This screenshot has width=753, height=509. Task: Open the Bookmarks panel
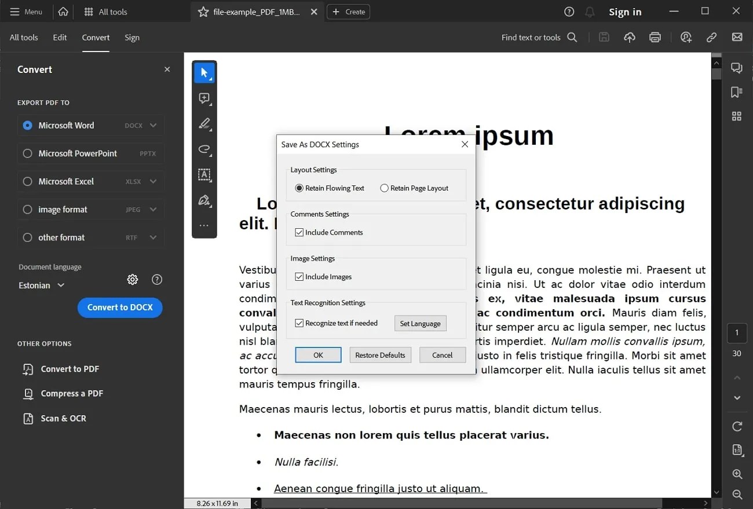tap(737, 92)
